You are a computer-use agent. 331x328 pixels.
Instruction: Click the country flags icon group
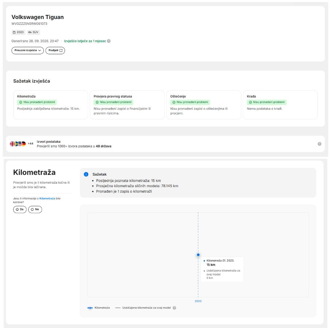coord(18,144)
